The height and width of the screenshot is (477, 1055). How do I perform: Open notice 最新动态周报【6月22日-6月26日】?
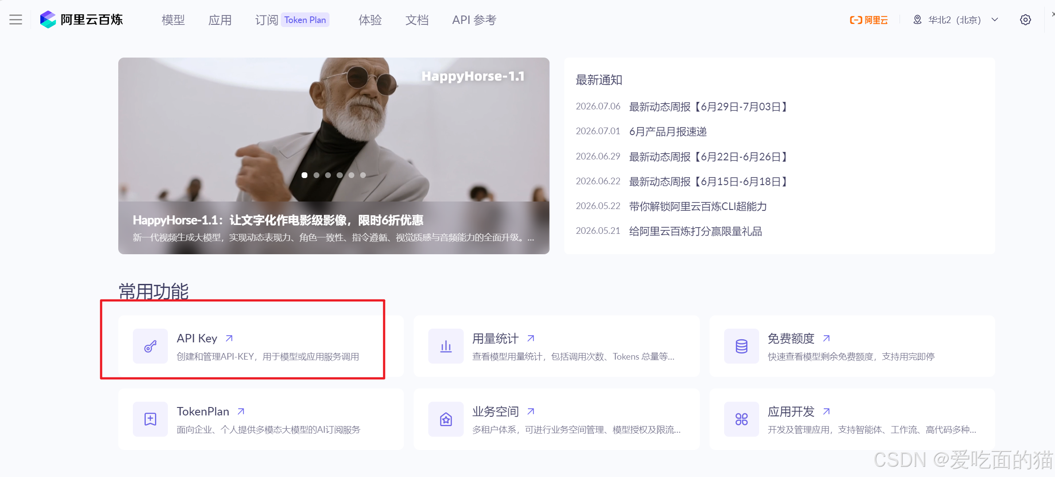[x=709, y=157]
